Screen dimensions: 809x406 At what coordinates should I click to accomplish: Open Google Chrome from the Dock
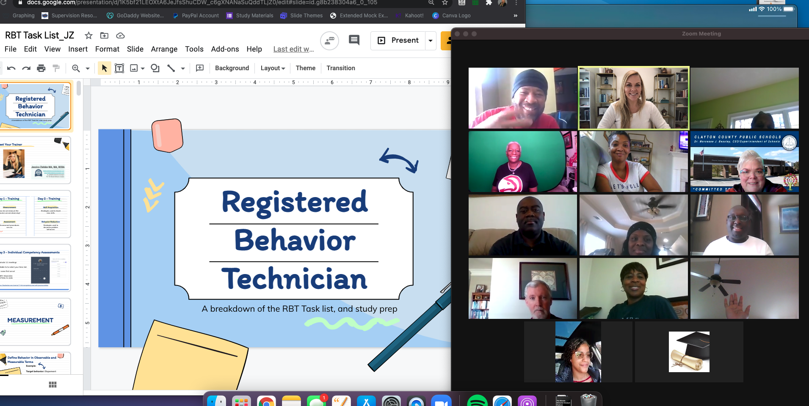[266, 402]
